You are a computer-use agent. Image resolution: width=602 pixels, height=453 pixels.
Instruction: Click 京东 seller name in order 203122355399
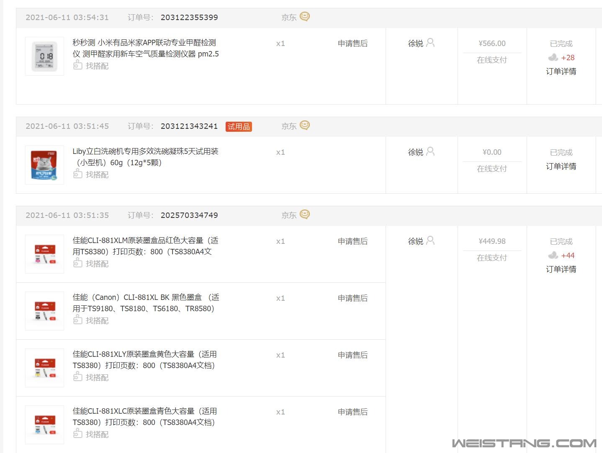(289, 17)
